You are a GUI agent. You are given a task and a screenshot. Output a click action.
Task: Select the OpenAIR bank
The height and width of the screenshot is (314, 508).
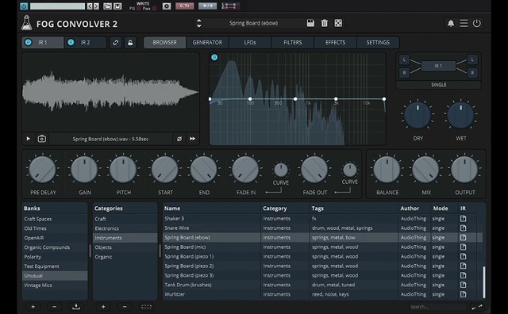(x=55, y=238)
